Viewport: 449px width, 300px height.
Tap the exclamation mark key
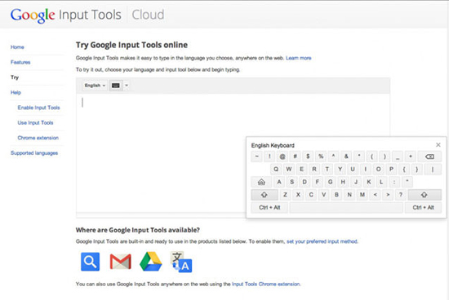tap(269, 157)
